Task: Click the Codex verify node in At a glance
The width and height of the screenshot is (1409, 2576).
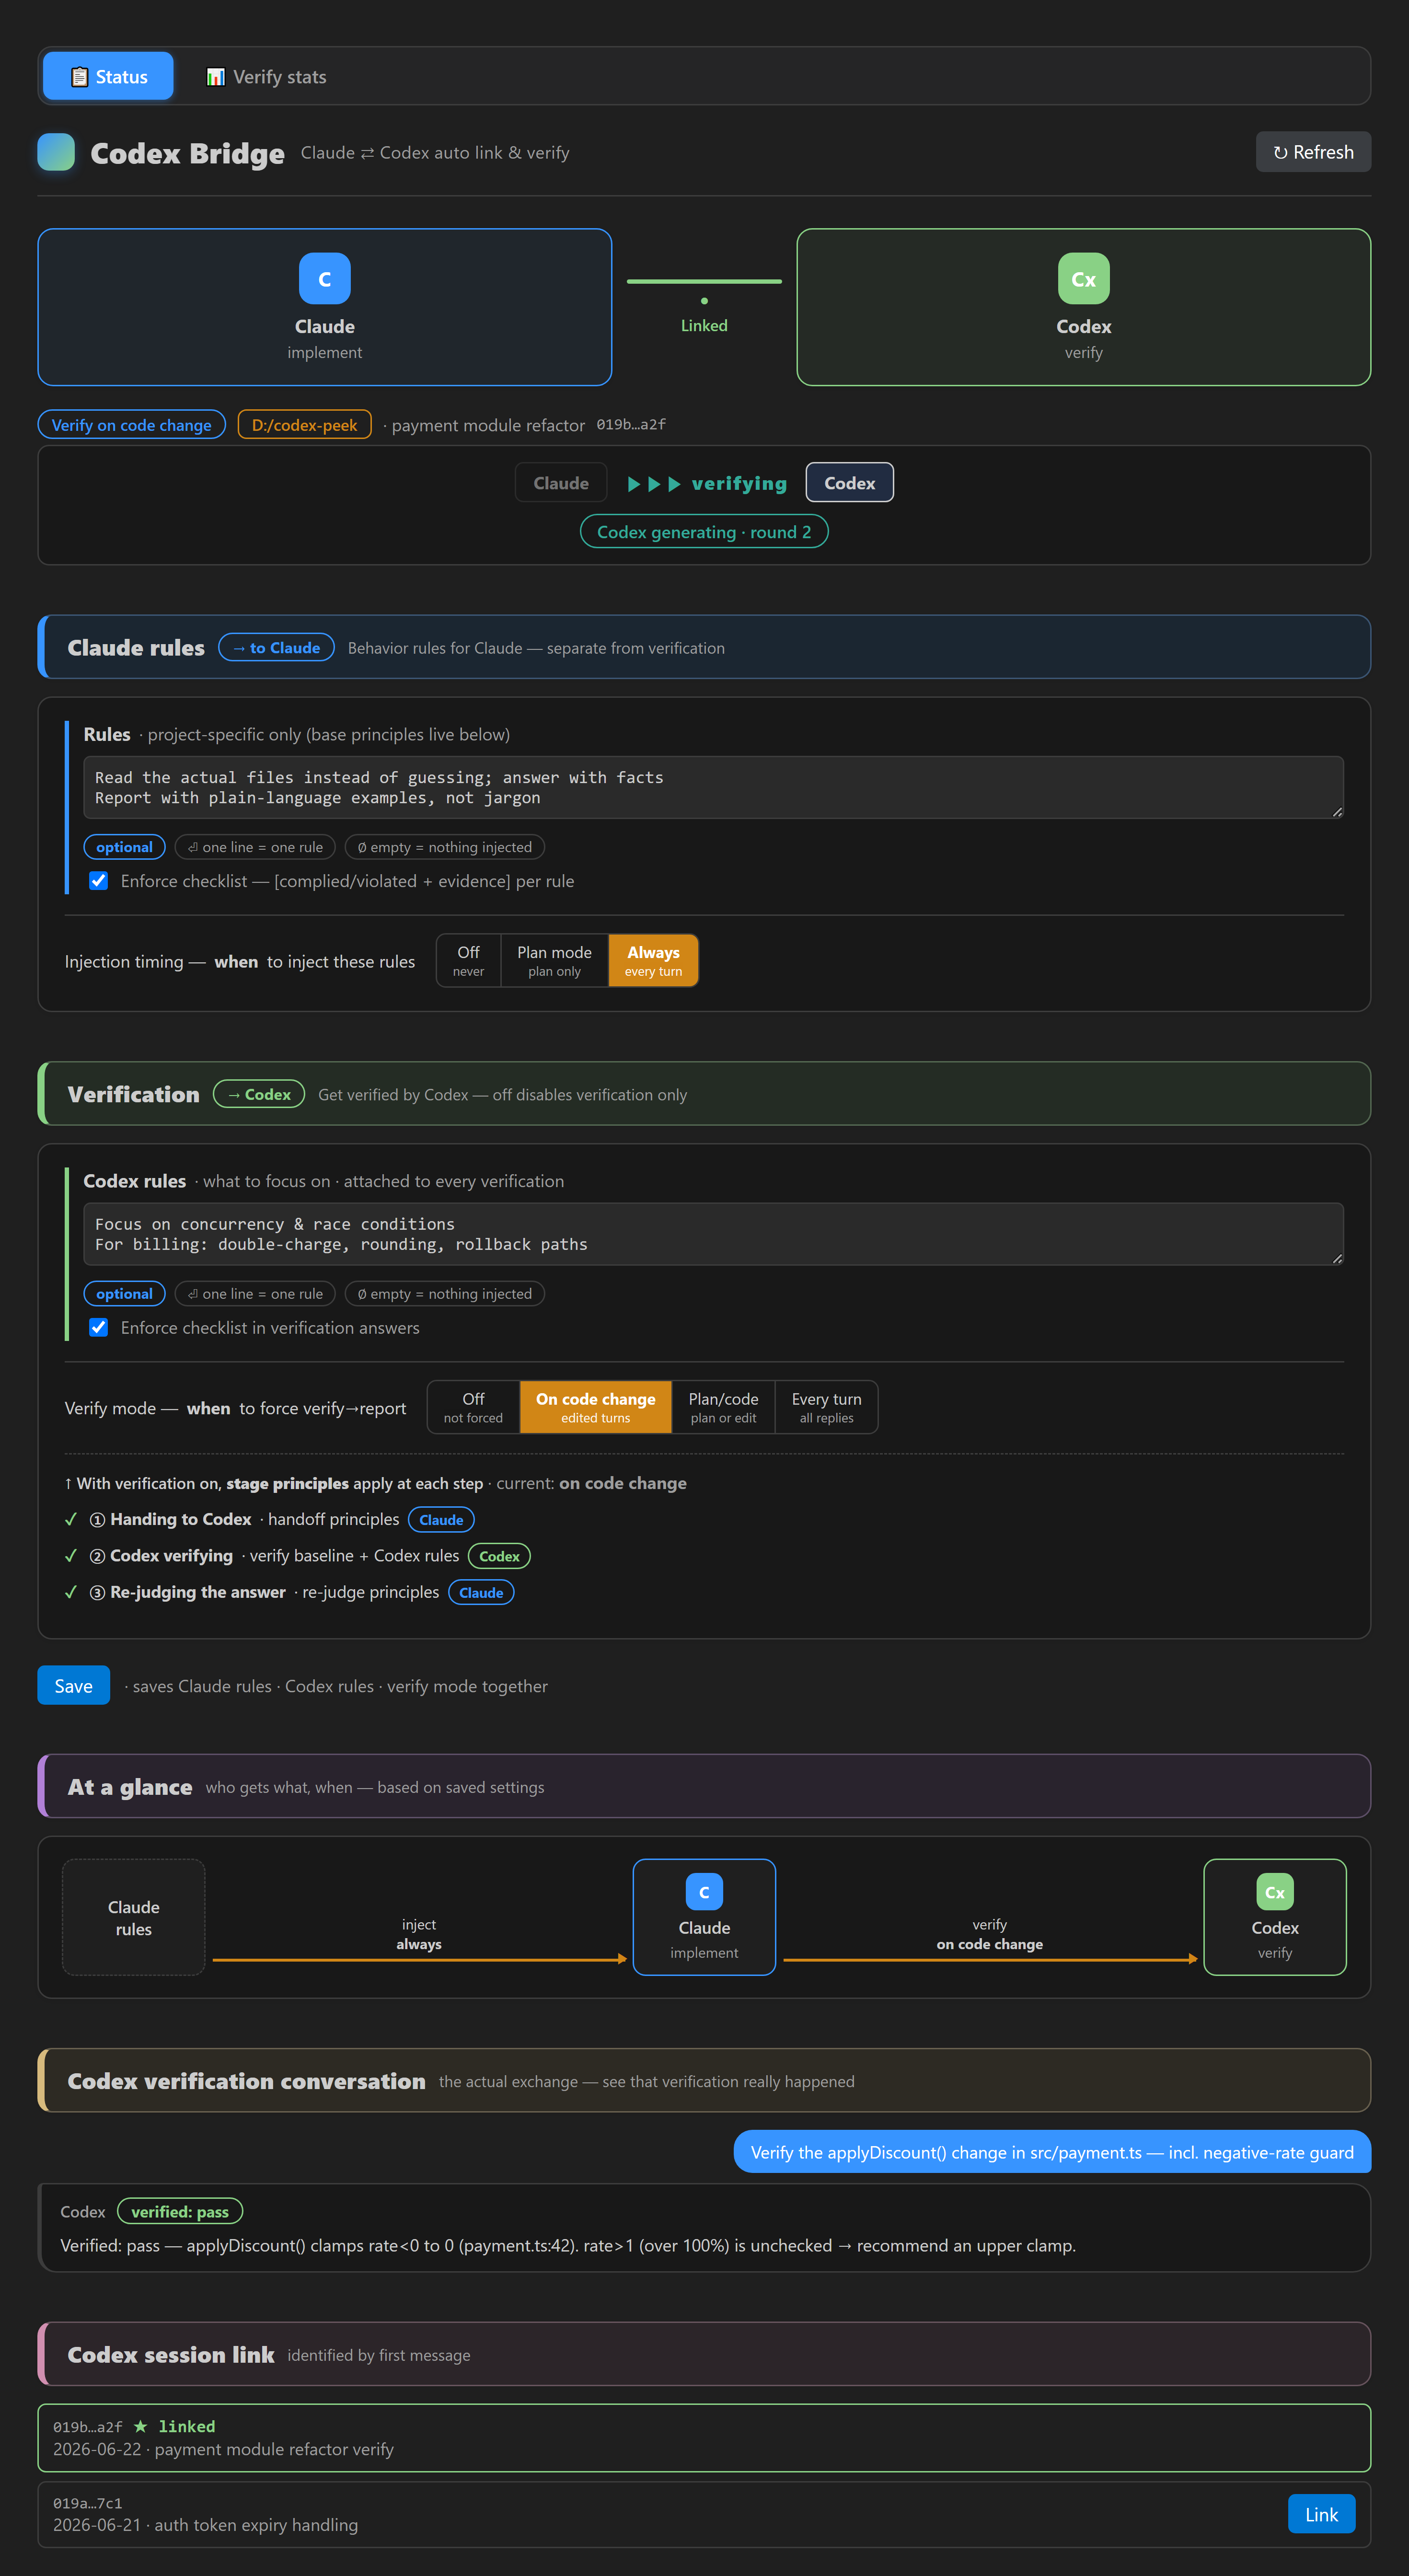Action: coord(1275,1918)
